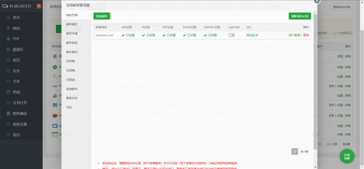The width and height of the screenshot is (364, 169).
Task: Open 网站 globe icon in left sidebar
Action: point(8,28)
